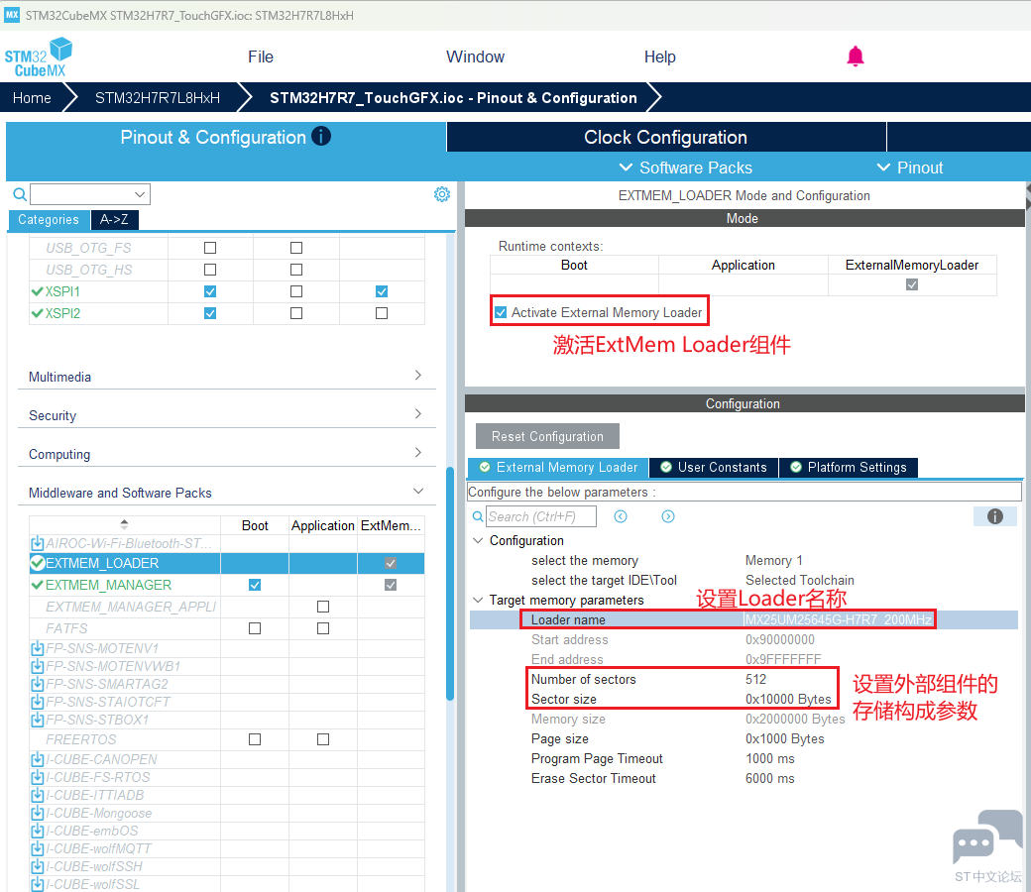This screenshot has height=892, width=1031.
Task: Click the search icon in configuration parameters
Action: 478,516
